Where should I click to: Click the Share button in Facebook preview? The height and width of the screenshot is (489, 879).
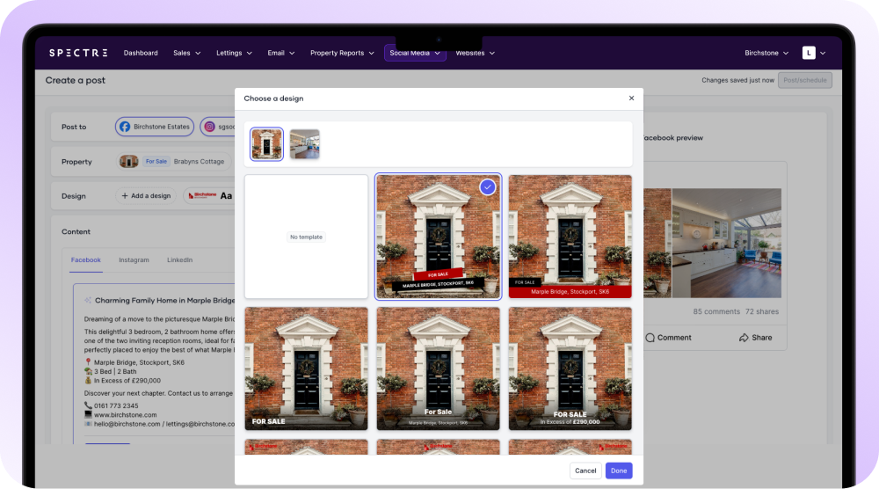(755, 338)
